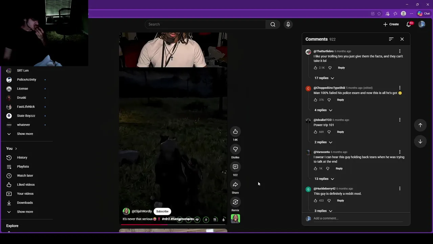Image resolution: width=433 pixels, height=244 pixels.
Task: Like @ChoppedUncTypeShiii's comment with 376 likes
Action: 316,100
